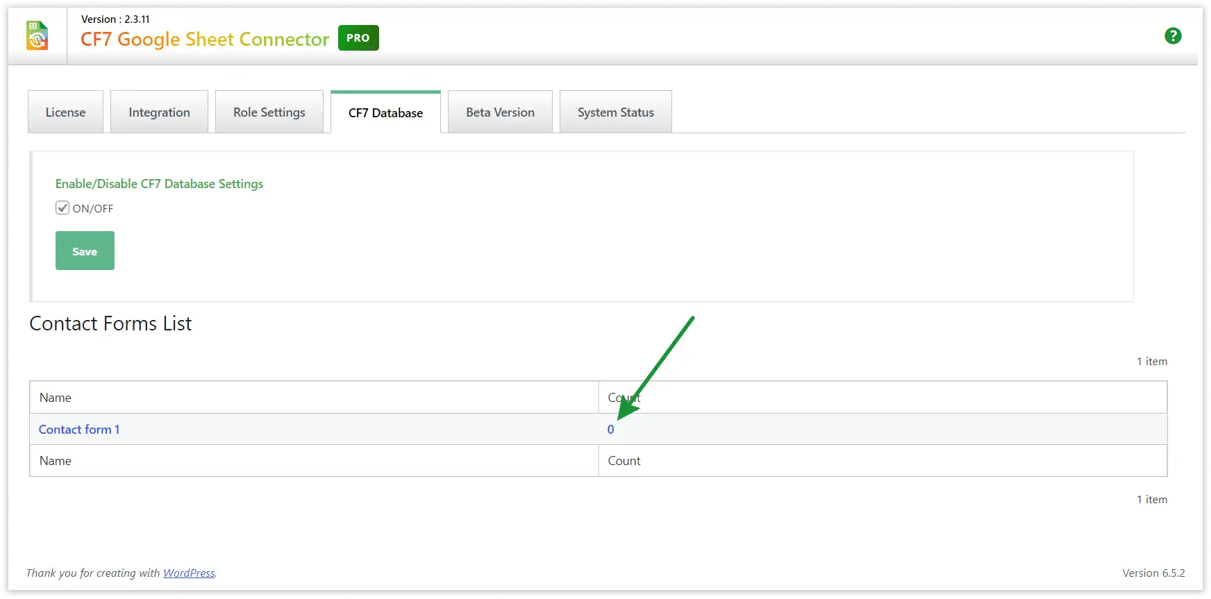Open the Integration tab

(159, 112)
